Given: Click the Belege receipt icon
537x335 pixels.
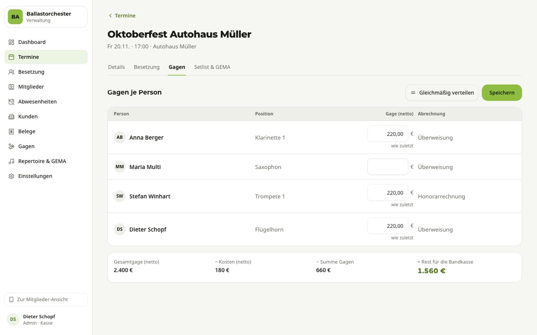Looking at the screenshot, I should tap(11, 131).
